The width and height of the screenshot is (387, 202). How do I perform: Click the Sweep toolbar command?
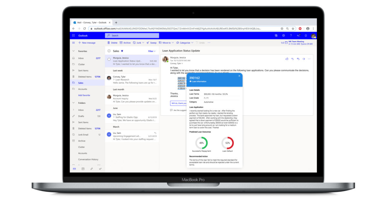pyautogui.click(x=151, y=43)
